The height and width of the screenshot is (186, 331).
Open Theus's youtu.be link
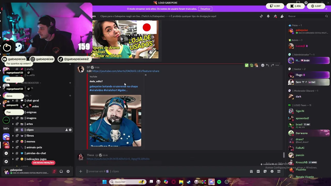[x=118, y=159]
